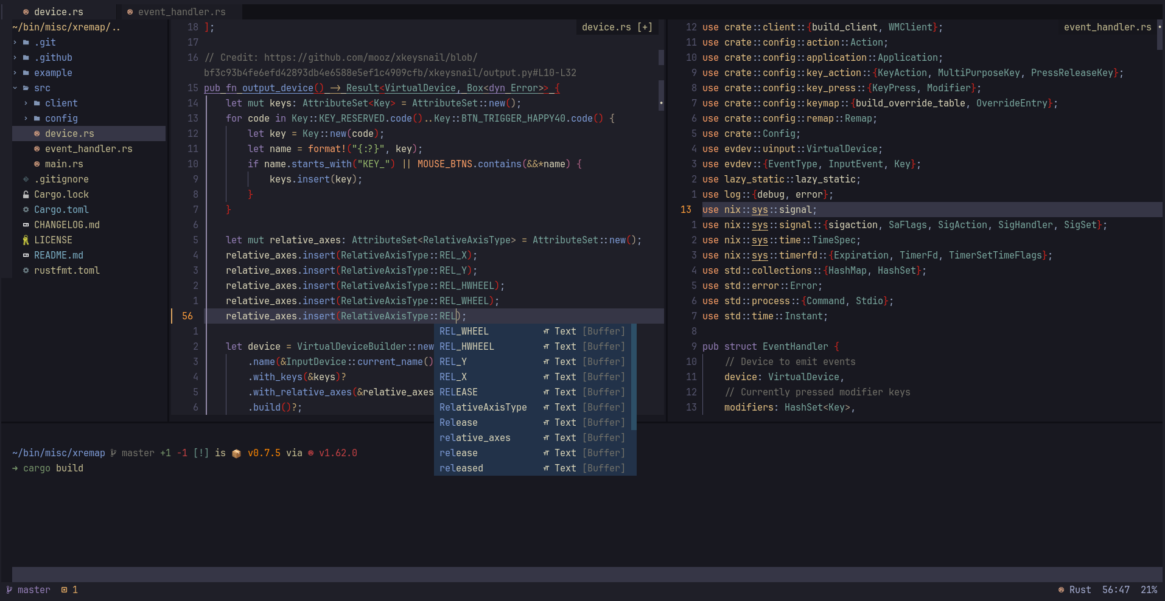Screen dimensions: 1165x601
Task: Click the pub struct EventHandler line
Action: coord(771,346)
